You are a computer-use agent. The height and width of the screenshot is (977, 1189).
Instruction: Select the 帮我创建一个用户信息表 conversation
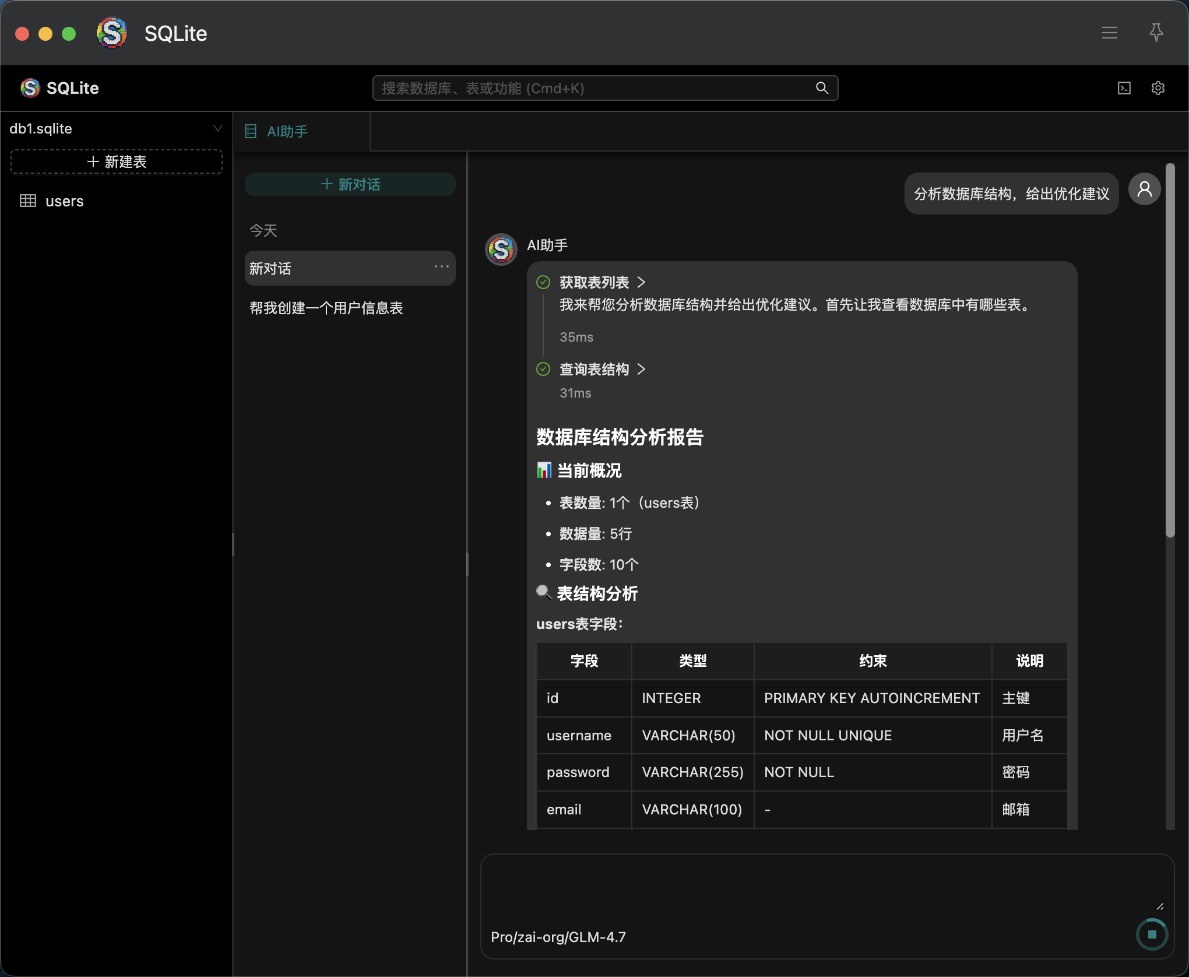326,308
